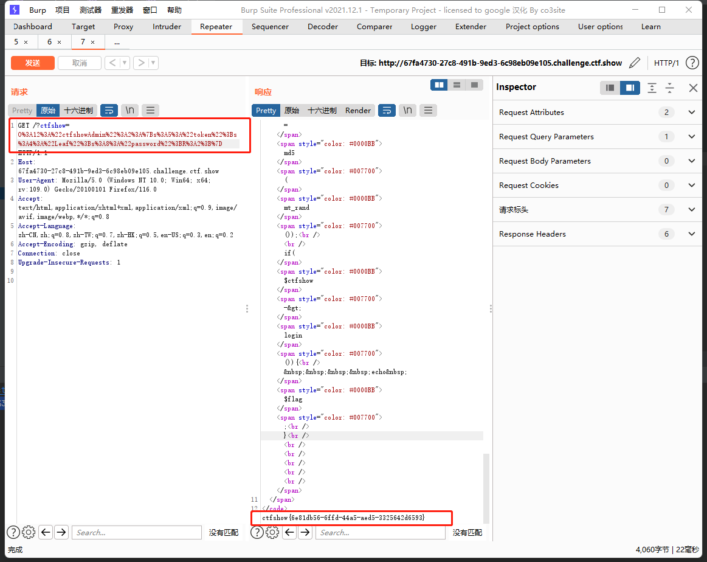
Task: Add new Repeater tab with ...
Action: point(117,43)
